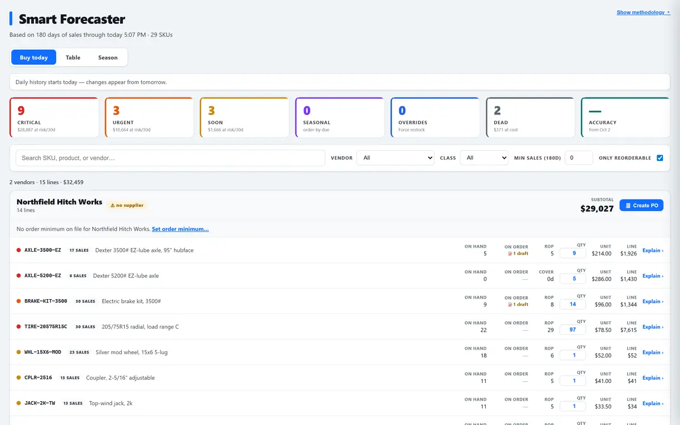Click Explain for CPLR-2516
The height and width of the screenshot is (425, 680).
point(653,378)
